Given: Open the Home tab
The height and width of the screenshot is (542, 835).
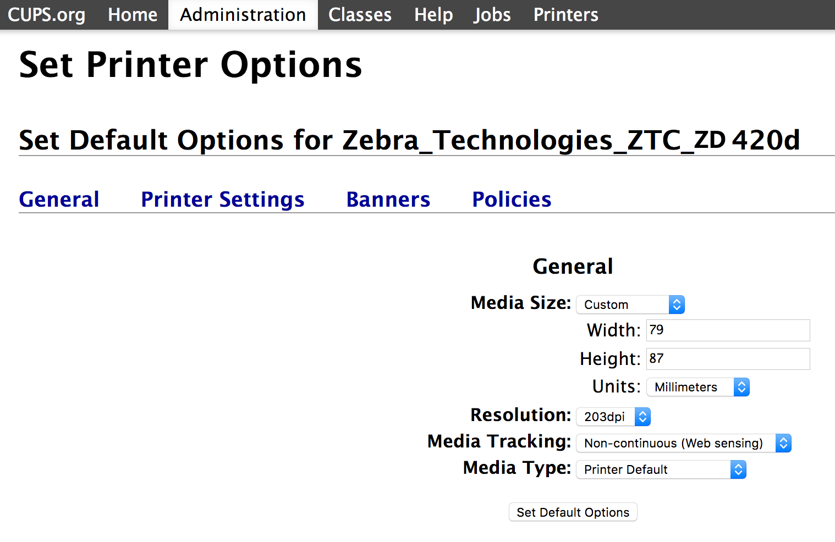Looking at the screenshot, I should point(133,15).
